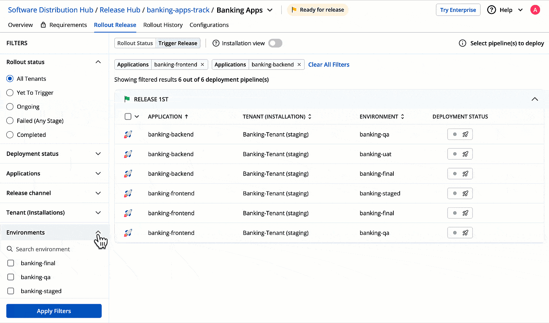The image size is (549, 323).
Task: Remove the banking-backend filter chip
Action: click(299, 64)
